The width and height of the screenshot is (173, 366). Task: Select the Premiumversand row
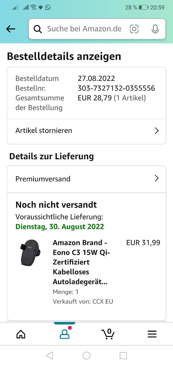(x=86, y=179)
